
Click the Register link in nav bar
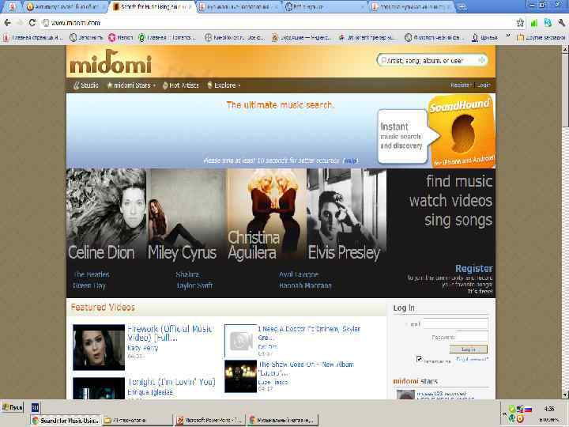click(x=459, y=85)
